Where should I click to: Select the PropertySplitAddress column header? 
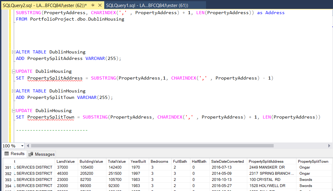coord(272,161)
